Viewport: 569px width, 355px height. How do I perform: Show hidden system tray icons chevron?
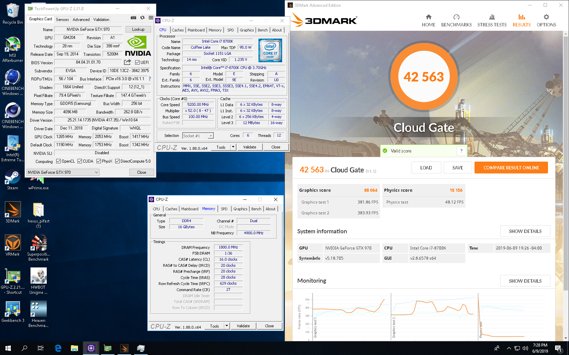pyautogui.click(x=509, y=348)
